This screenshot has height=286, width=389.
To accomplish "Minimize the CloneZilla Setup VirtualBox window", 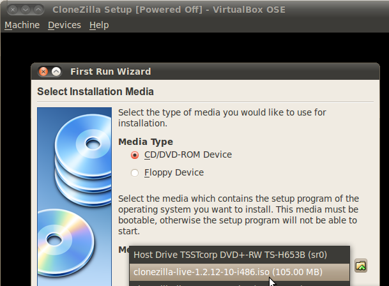I will [26, 10].
